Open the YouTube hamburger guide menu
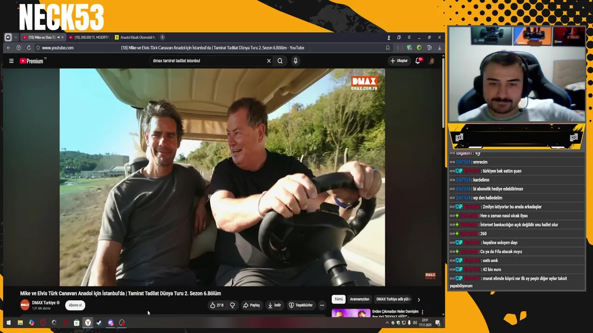Viewport: 593px width, 333px height. pyautogui.click(x=11, y=61)
